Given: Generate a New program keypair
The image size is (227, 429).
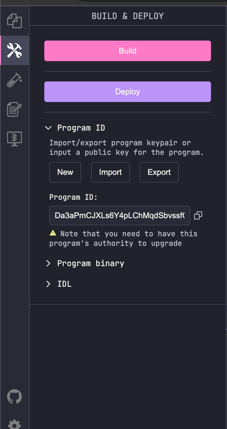Looking at the screenshot, I should pos(65,172).
